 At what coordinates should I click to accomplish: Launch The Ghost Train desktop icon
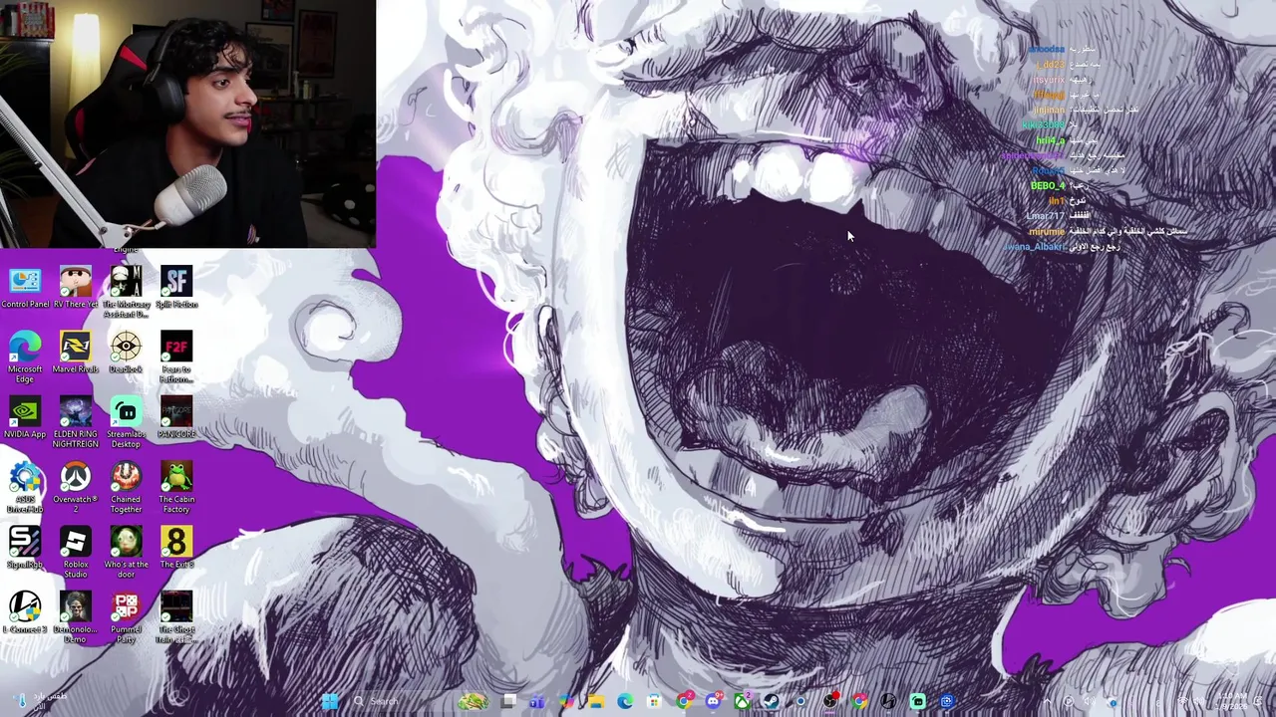point(176,617)
